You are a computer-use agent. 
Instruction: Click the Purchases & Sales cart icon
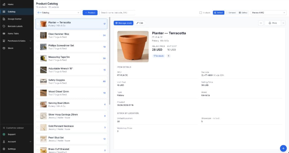tap(4, 41)
